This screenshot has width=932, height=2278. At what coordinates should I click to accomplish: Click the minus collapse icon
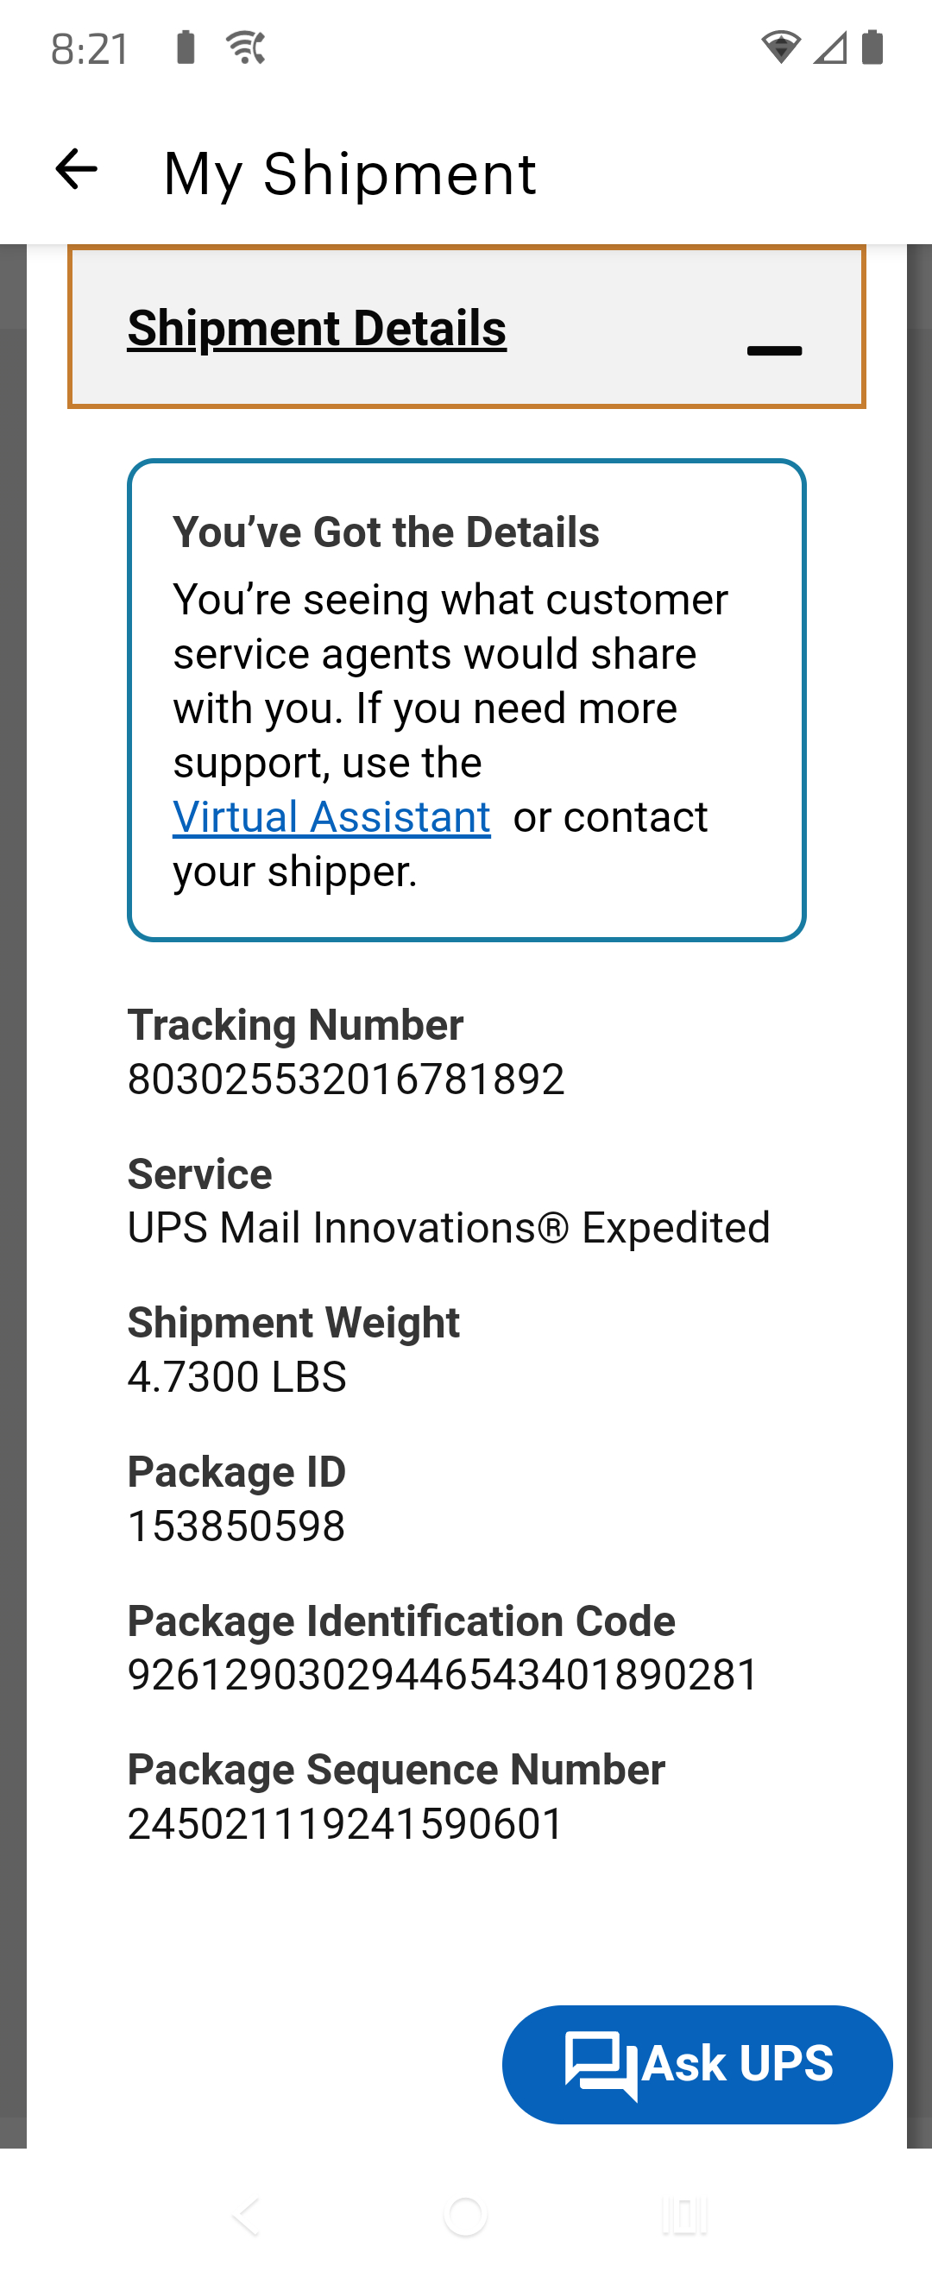pos(774,350)
